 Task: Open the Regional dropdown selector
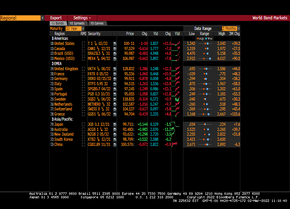point(22,18)
